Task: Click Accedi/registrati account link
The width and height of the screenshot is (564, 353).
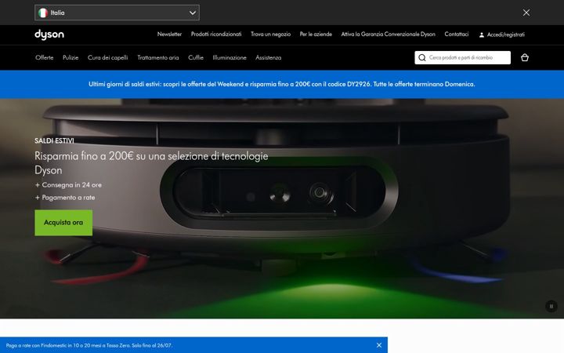Action: [502, 35]
